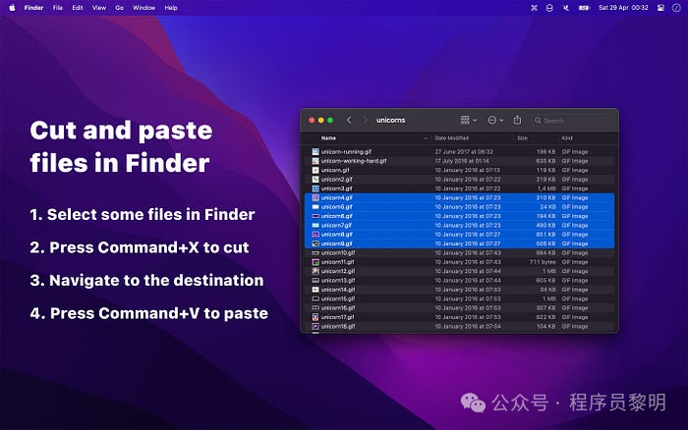
Task: Sort by the Kind column header
Action: point(567,138)
